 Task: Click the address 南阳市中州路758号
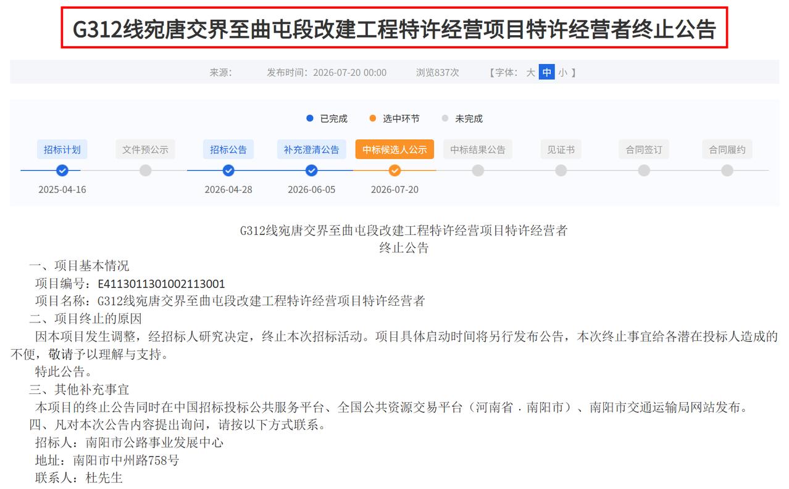click(126, 460)
